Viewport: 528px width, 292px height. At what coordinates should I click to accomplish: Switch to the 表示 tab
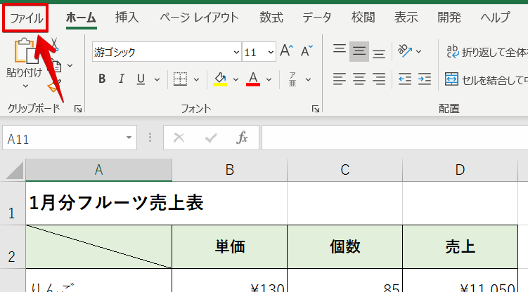pos(406,18)
